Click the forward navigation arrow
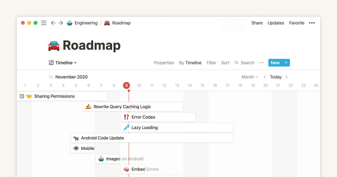Screen dimensions: 337x177 point(61,23)
